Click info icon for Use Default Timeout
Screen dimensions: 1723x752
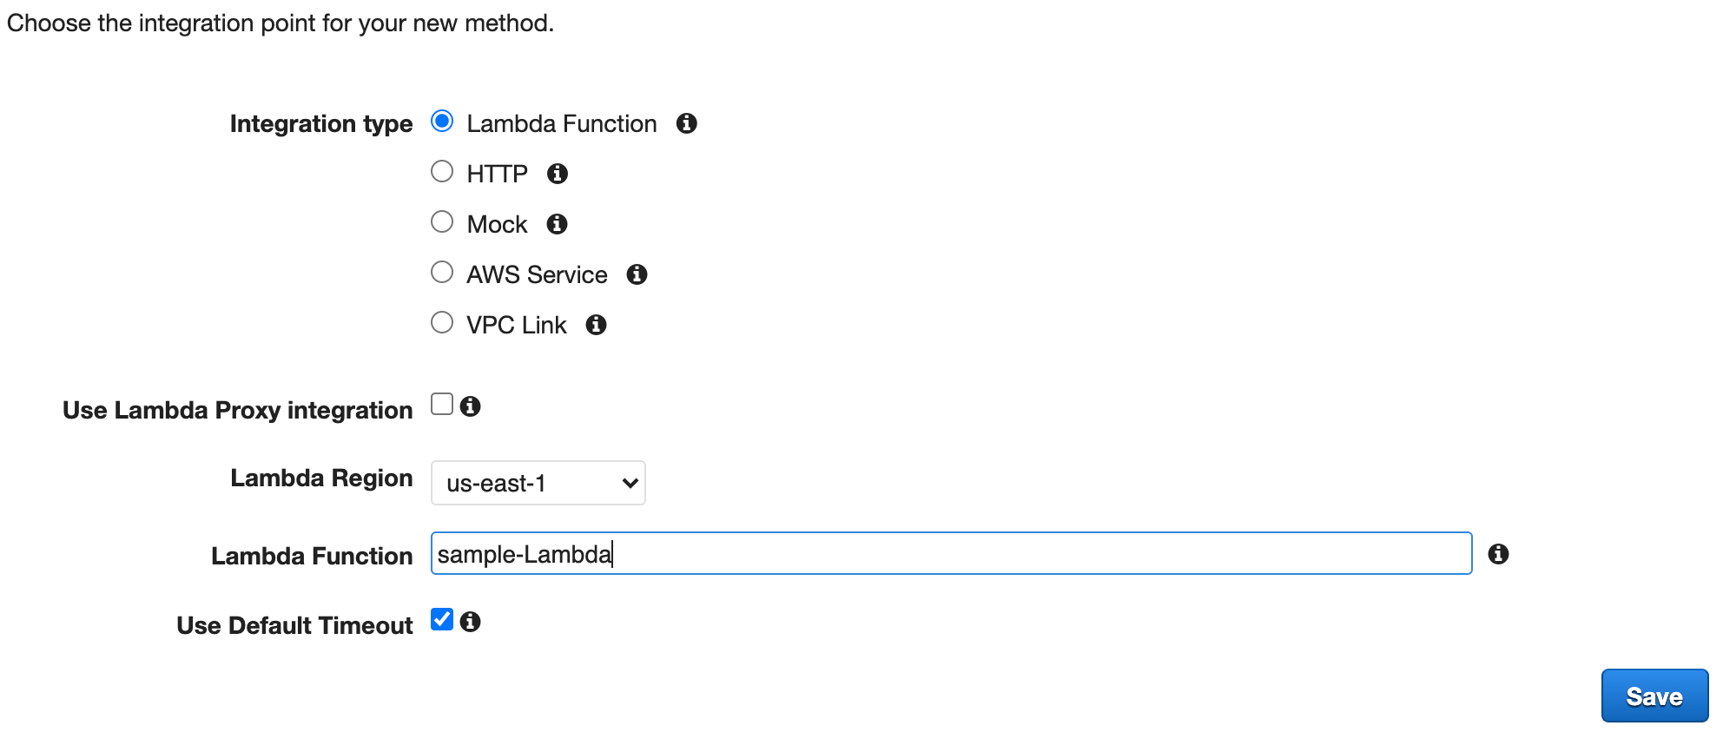[470, 621]
